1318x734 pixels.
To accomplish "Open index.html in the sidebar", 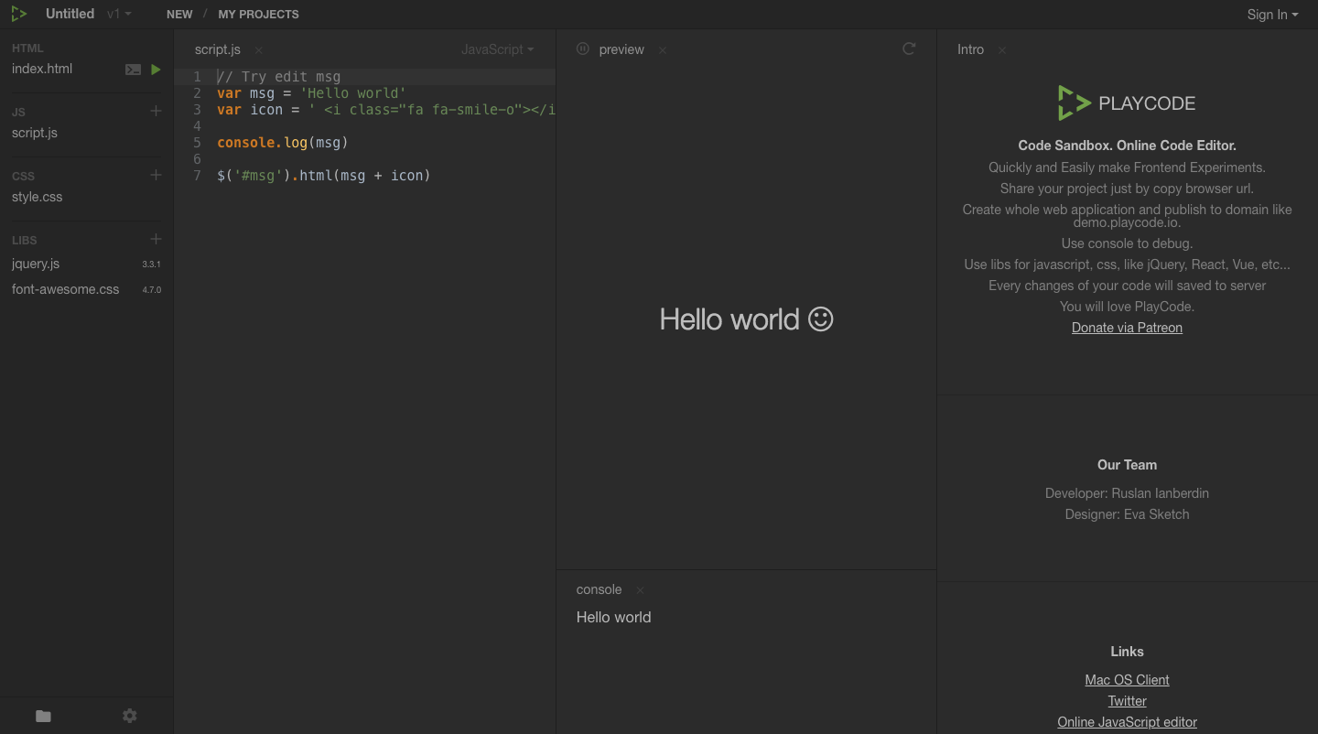I will click(42, 69).
